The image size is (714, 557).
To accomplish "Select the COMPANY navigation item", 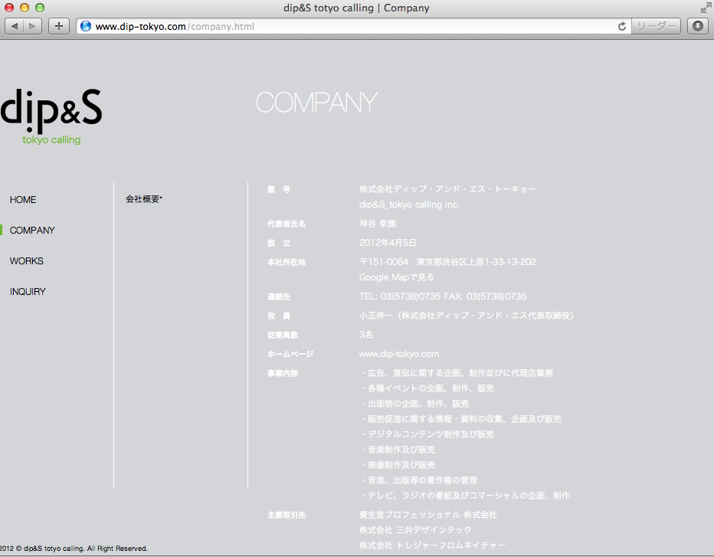I will pyautogui.click(x=32, y=231).
